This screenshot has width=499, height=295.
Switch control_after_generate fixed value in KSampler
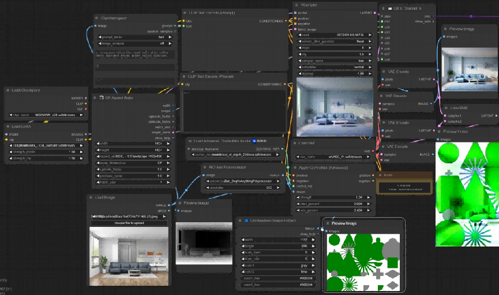click(x=335, y=42)
